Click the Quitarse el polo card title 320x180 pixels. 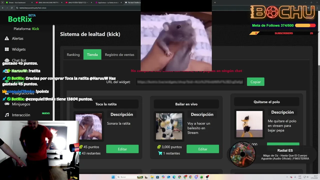point(267,102)
